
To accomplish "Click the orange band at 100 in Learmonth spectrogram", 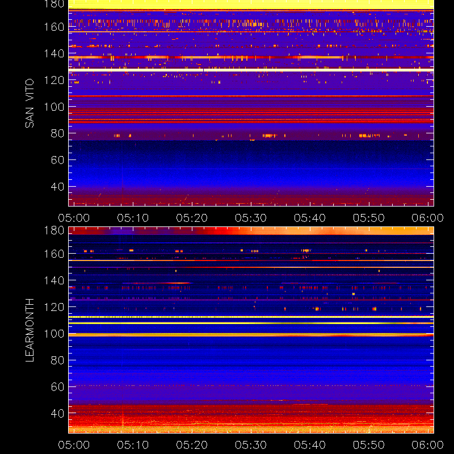I will tap(251, 335).
